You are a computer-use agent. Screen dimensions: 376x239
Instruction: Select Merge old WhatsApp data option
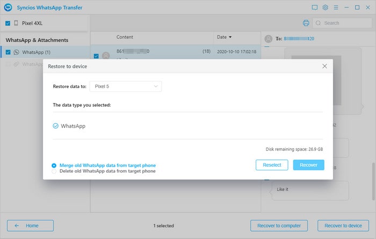[x=54, y=166]
